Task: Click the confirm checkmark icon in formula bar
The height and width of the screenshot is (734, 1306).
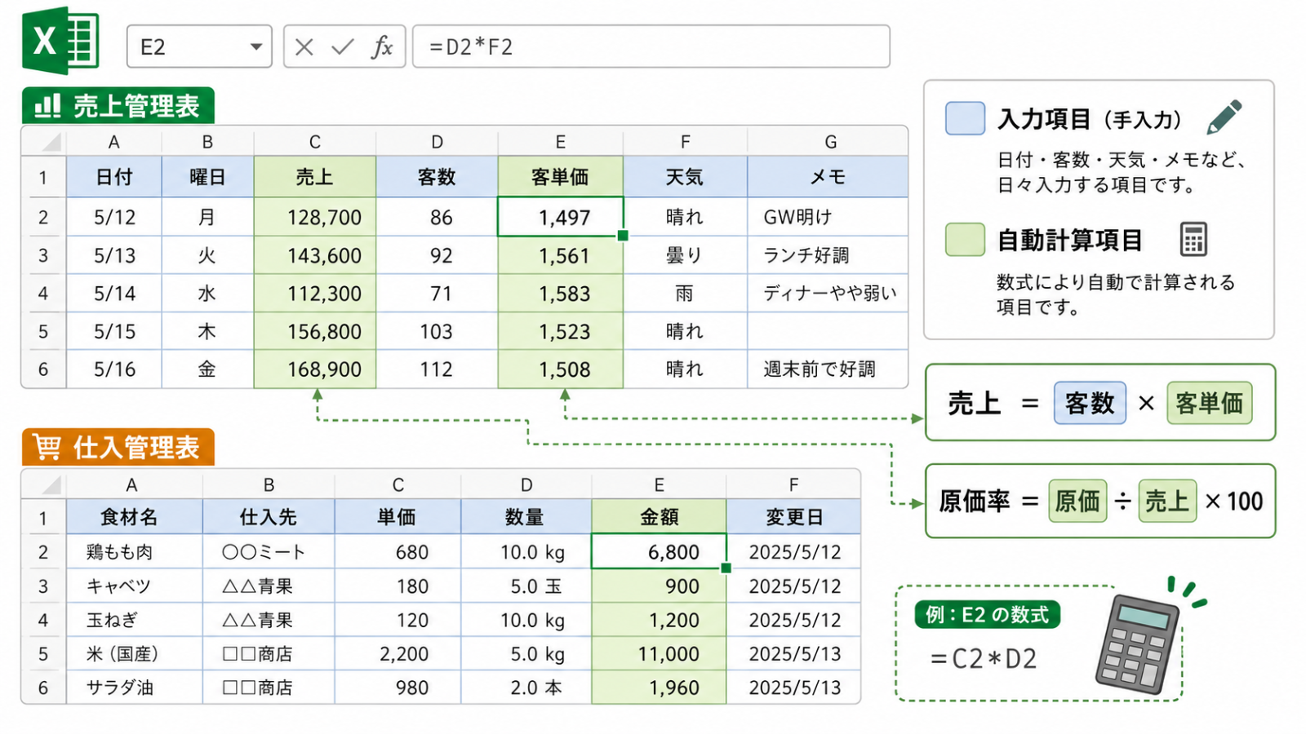Action: tap(343, 47)
